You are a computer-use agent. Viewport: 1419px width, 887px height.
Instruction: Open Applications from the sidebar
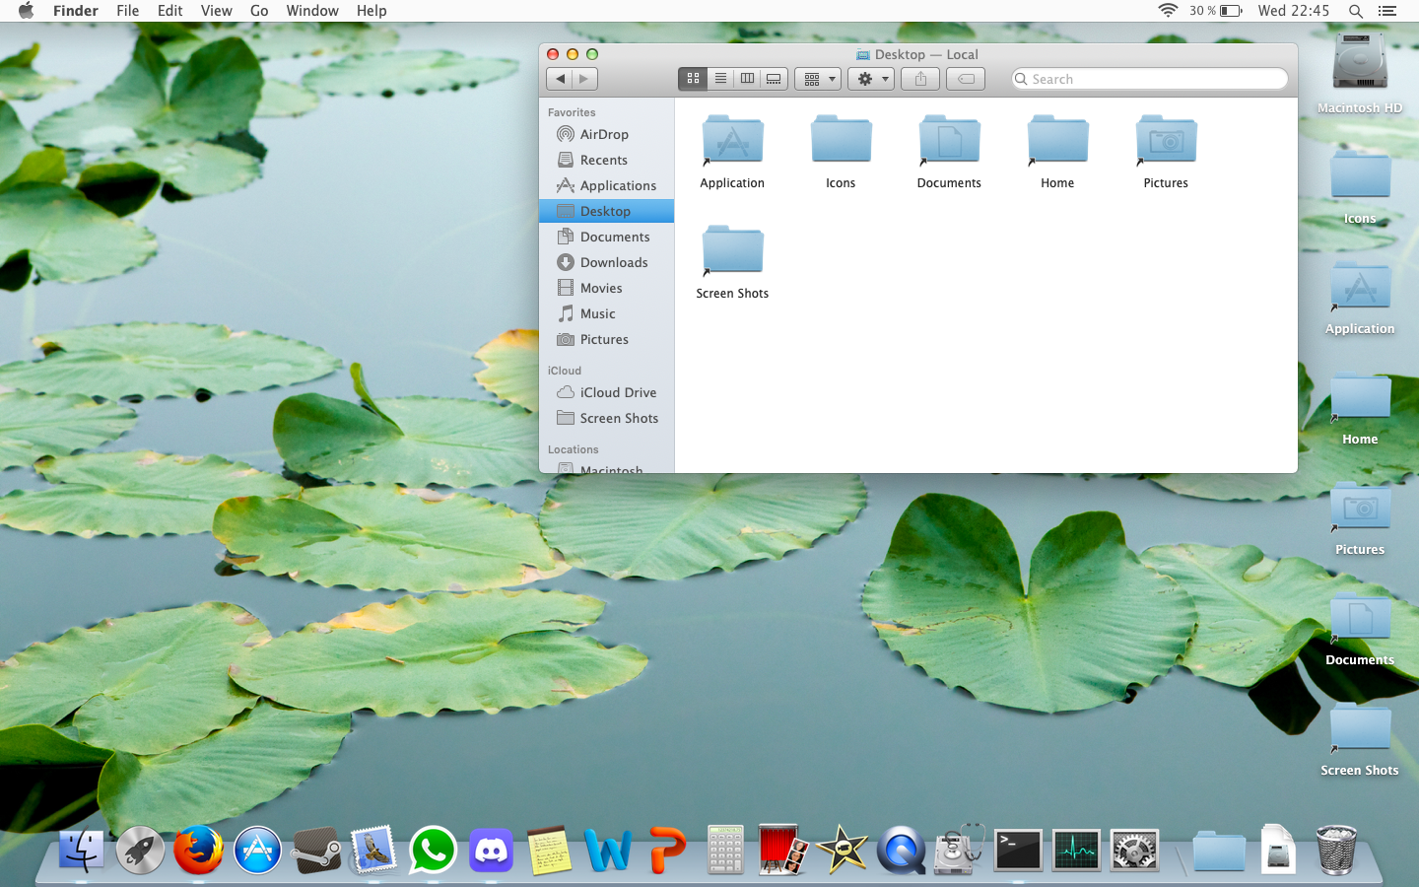click(606, 185)
